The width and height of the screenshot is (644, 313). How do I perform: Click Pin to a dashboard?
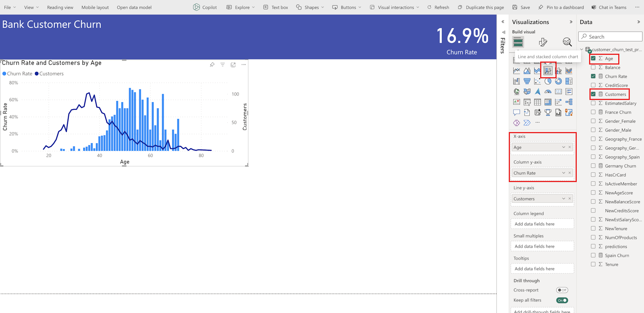(561, 7)
